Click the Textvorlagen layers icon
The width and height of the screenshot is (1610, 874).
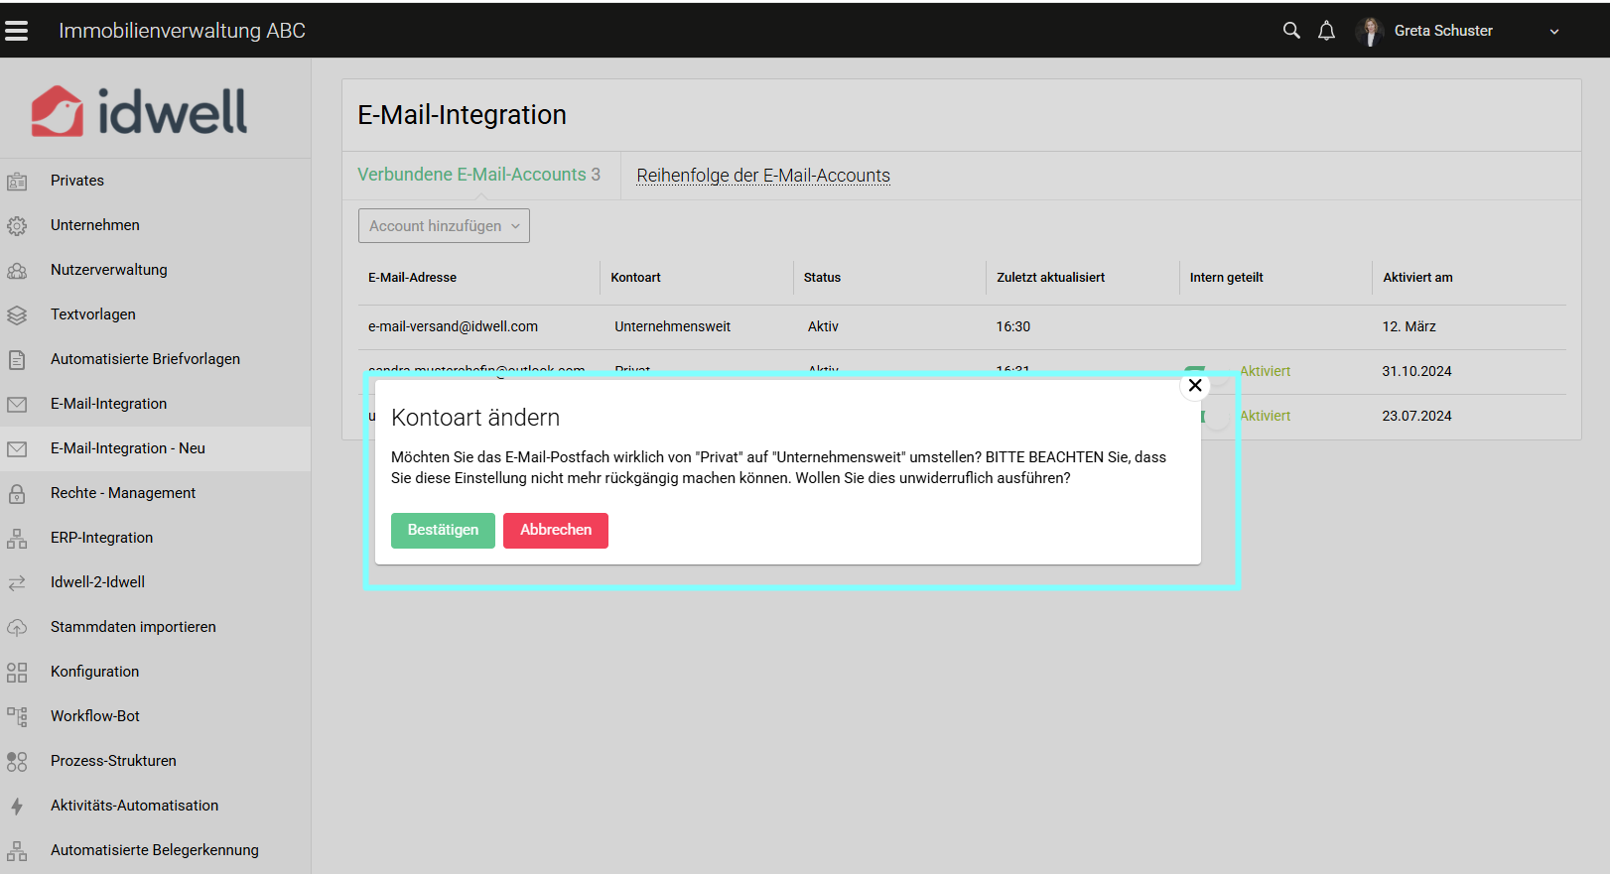[17, 315]
